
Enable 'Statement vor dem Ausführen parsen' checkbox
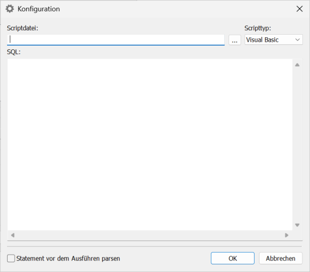point(11,258)
